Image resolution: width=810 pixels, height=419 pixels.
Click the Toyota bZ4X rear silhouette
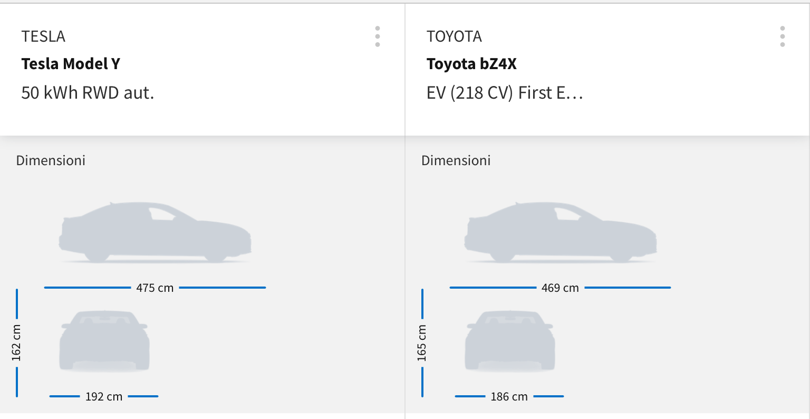tap(510, 341)
